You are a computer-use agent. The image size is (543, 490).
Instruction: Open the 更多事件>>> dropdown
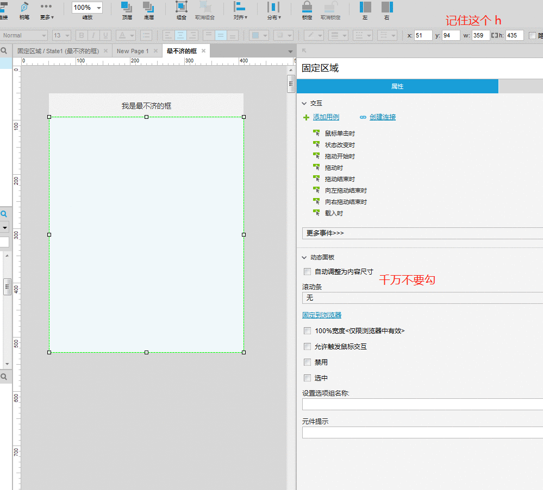tap(422, 233)
